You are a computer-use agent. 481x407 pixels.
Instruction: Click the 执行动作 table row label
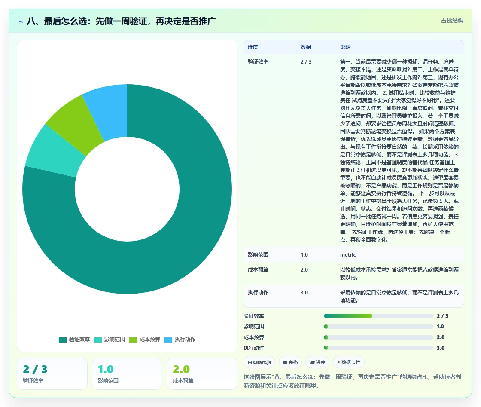(258, 293)
